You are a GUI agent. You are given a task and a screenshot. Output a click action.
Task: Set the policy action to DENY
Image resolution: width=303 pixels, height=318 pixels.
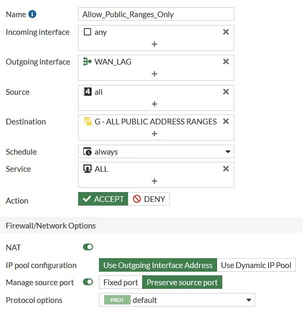click(149, 199)
